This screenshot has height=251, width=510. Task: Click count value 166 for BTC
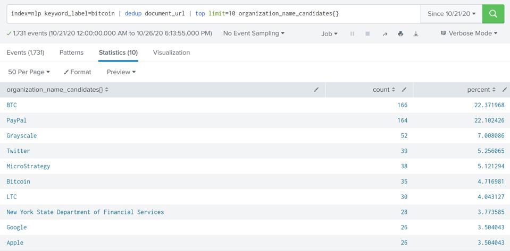click(403, 105)
